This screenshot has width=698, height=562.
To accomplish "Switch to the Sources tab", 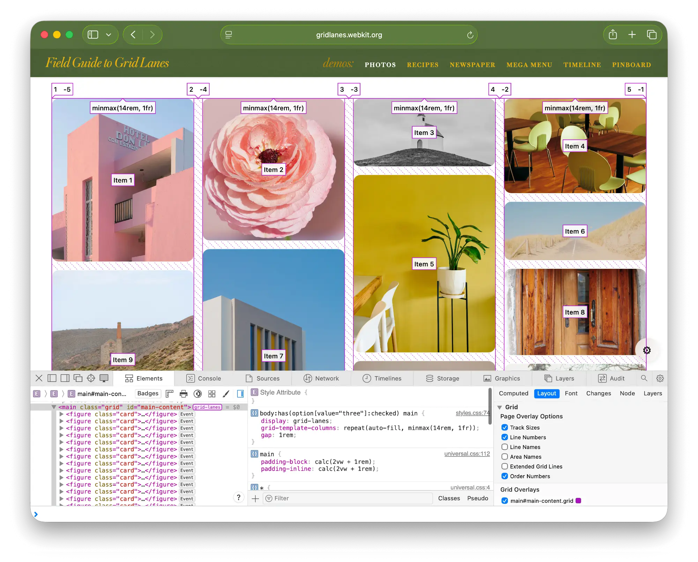I will pyautogui.click(x=262, y=379).
